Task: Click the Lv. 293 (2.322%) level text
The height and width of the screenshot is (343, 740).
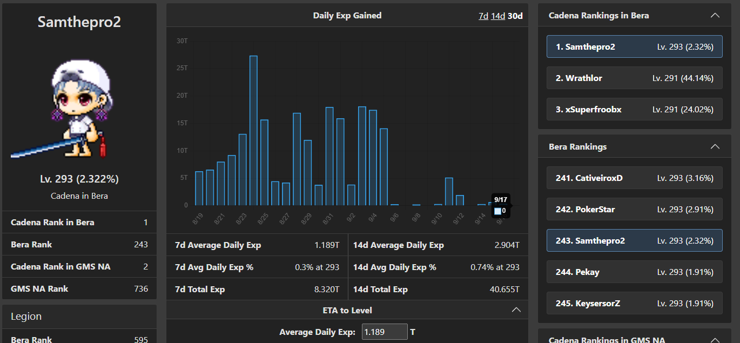Action: 79,179
